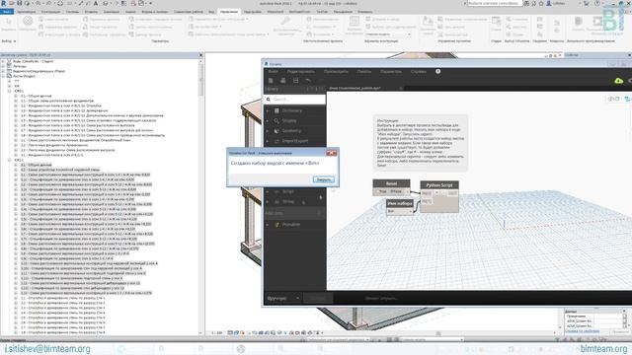This screenshot has width=632, height=355.
Task: Click Save icon in Revit quick access toolbar
Action: (x=20, y=3)
